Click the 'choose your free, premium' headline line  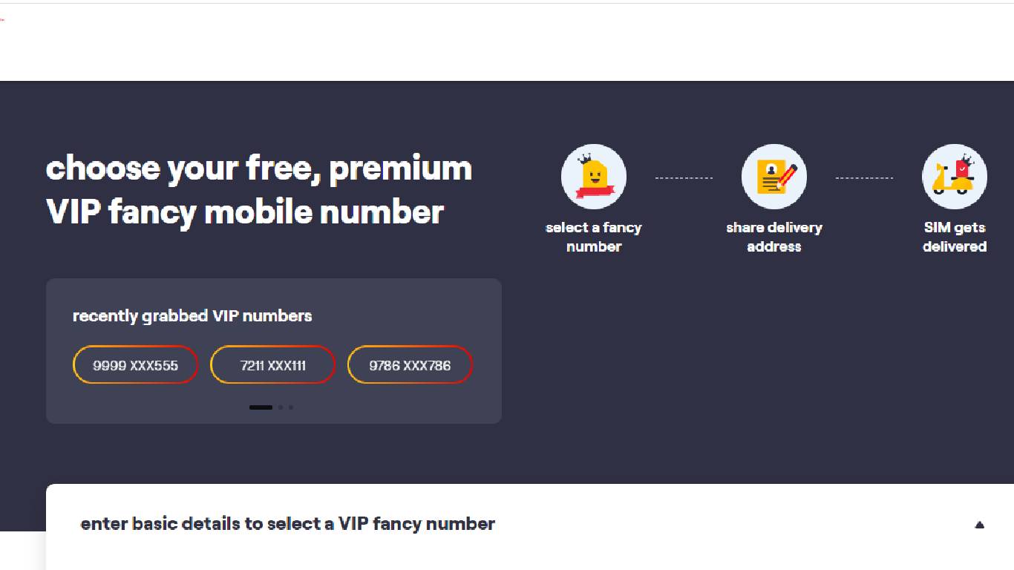tap(259, 168)
